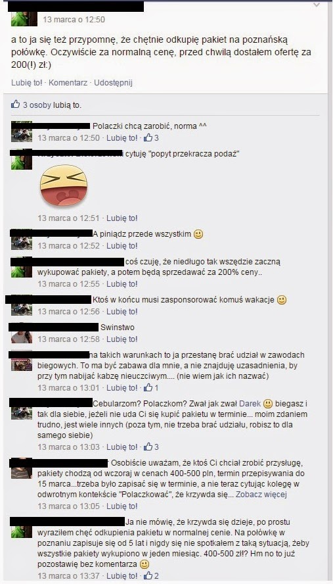The height and width of the screenshot is (584, 333).
Task: Click like count icon on 13:01 comment
Action: pos(148,388)
